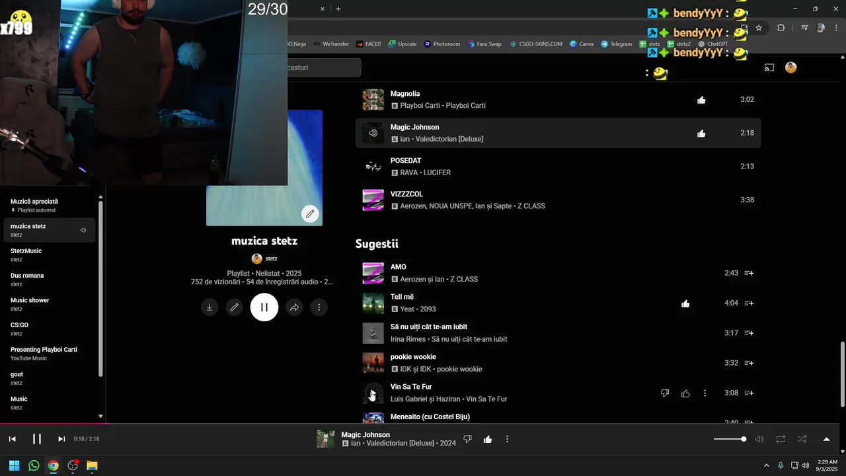Open the Yeat artist link under Tell më
The image size is (846, 476).
(408, 309)
